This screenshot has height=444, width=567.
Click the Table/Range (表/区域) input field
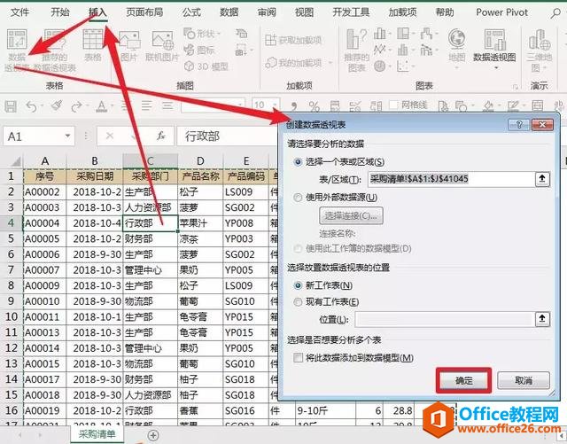click(x=451, y=179)
